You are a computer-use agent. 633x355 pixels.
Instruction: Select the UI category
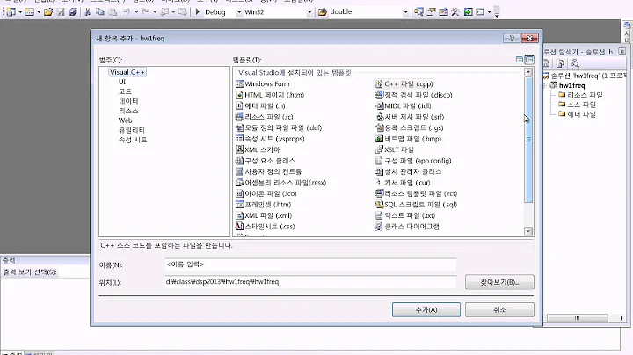coord(122,82)
